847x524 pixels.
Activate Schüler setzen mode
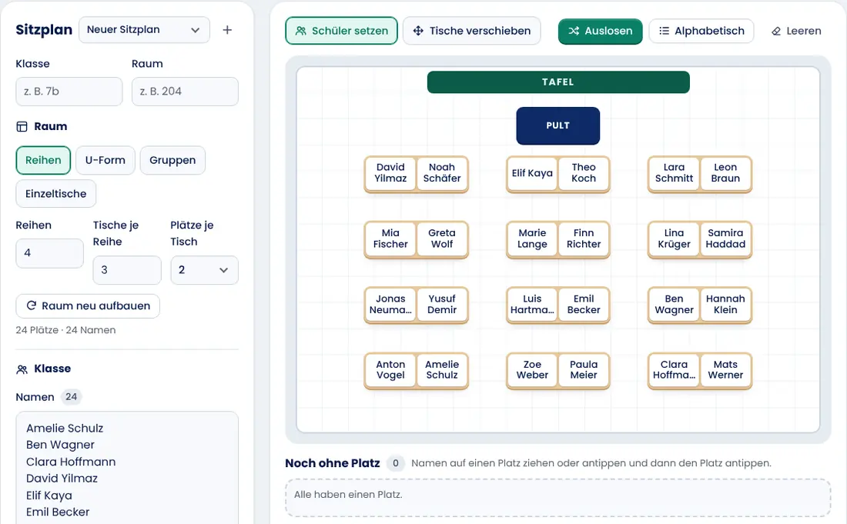tap(341, 31)
